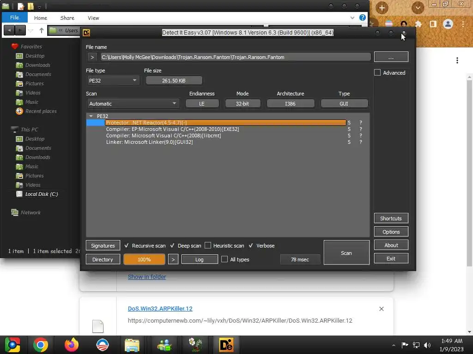This screenshot has height=354, width=473.
Task: Open Chrome side panel icon
Action: click(x=433, y=24)
